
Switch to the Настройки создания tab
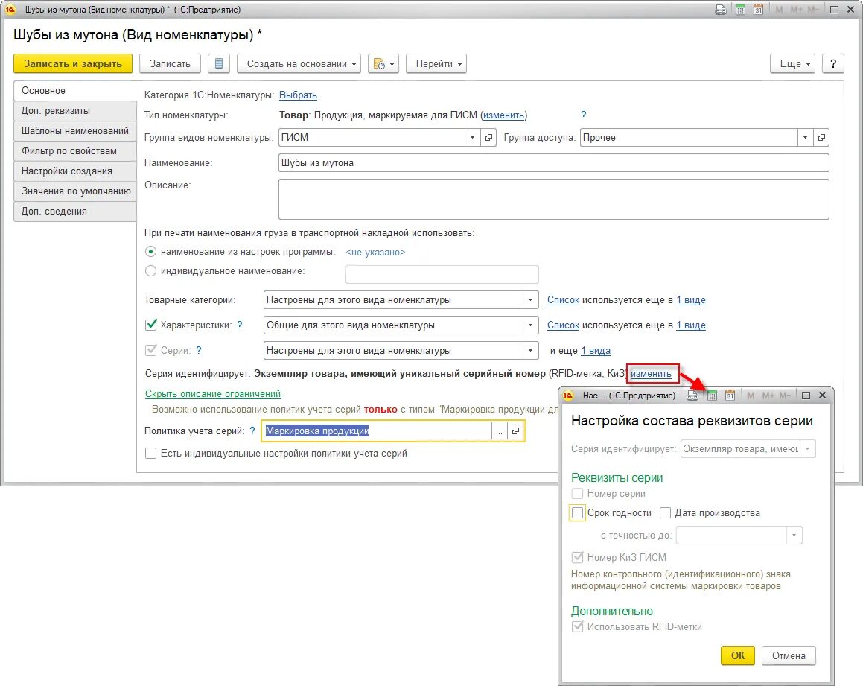(x=75, y=171)
